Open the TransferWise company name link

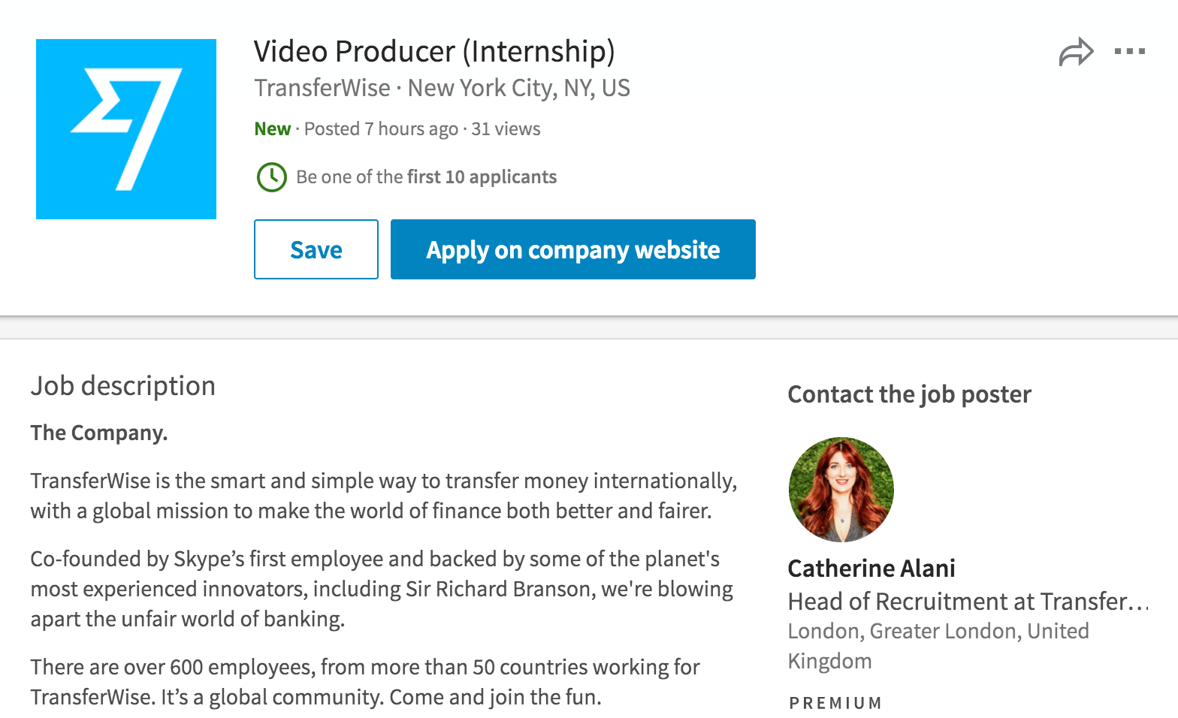322,88
